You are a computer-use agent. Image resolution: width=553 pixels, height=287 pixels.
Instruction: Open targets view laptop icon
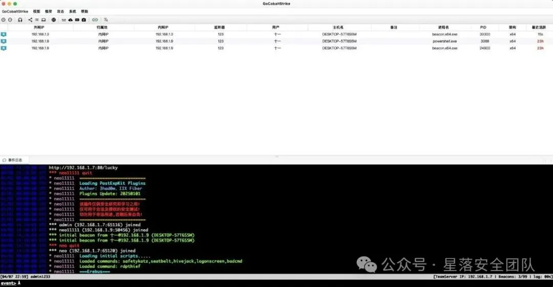pos(44,20)
